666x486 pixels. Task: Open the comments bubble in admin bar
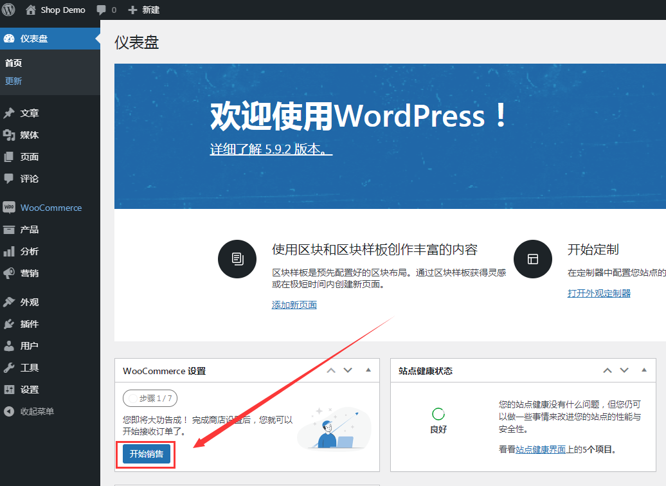pos(101,10)
